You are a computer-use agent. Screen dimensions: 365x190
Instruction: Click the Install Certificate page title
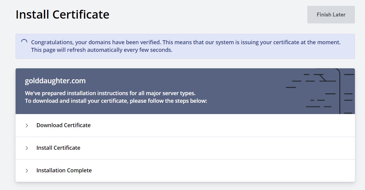coord(63,14)
